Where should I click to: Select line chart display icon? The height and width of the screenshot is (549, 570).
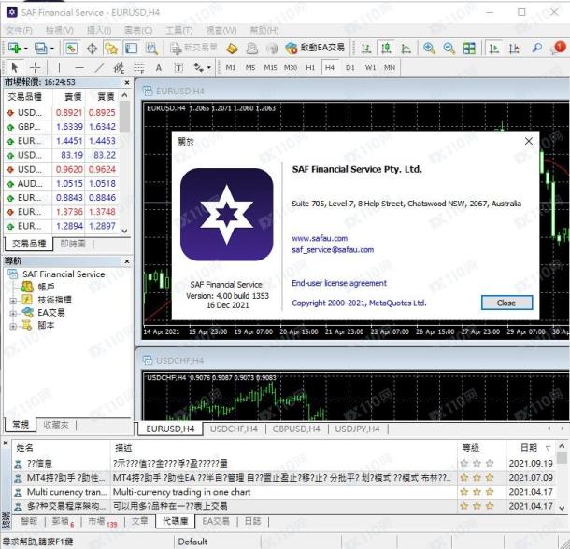coord(406,49)
